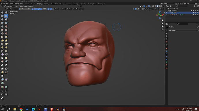Adjust the brush Strength slider

(x=41, y=9)
